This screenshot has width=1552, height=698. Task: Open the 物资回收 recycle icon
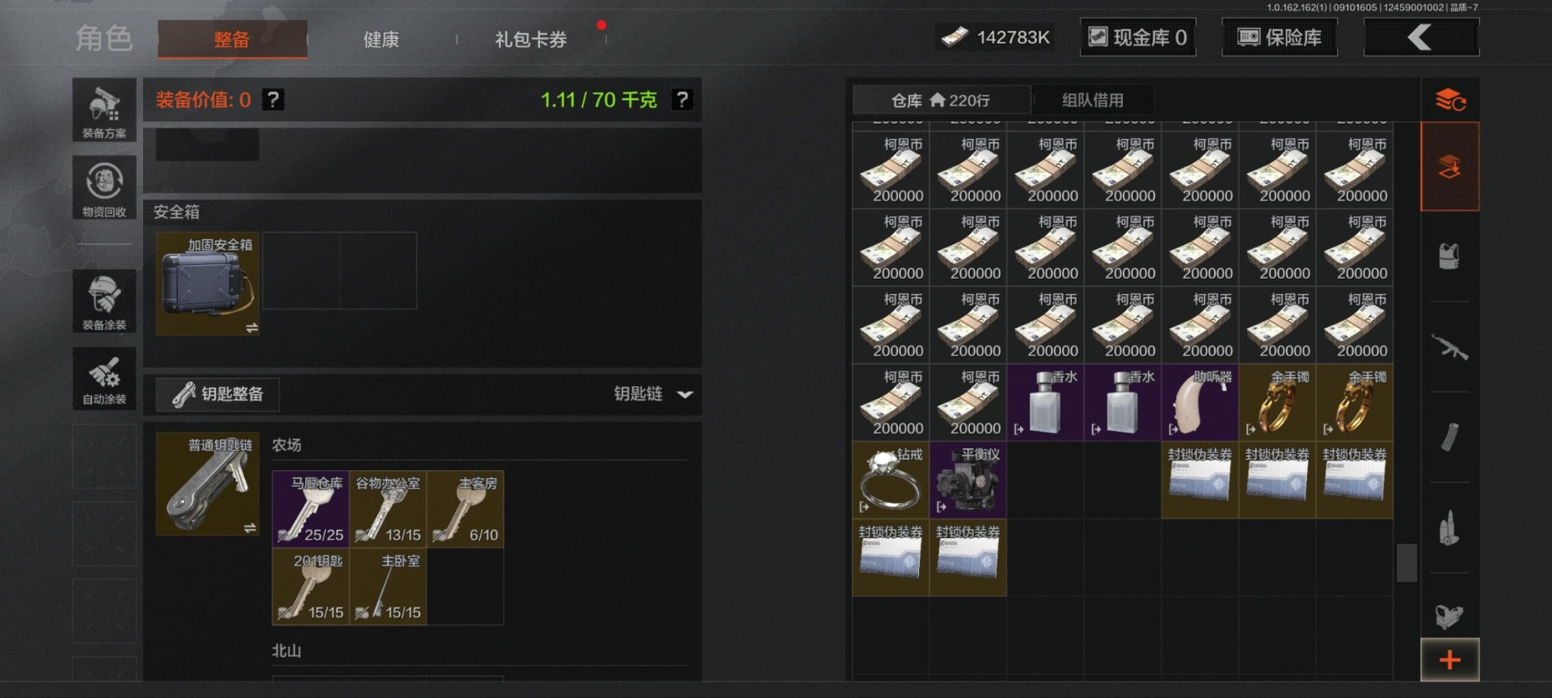pos(104,187)
